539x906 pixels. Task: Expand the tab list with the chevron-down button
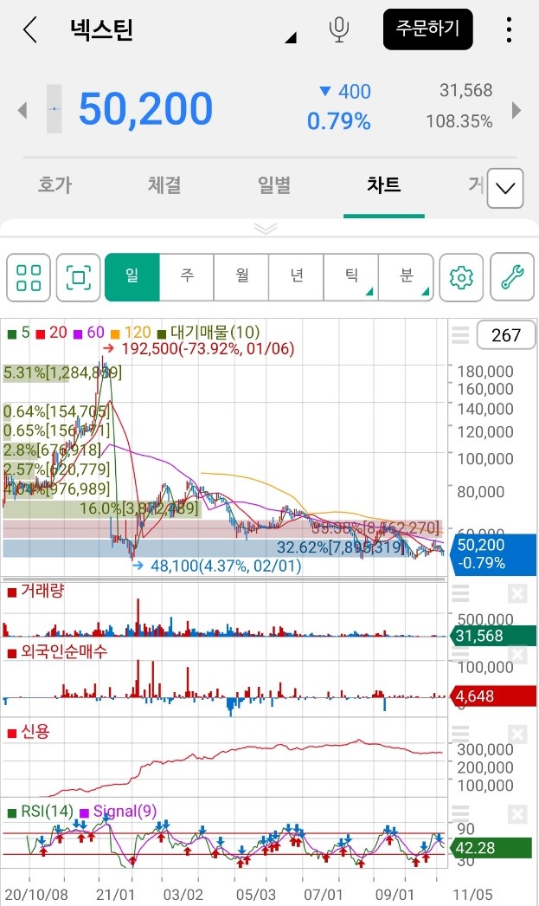tap(505, 188)
